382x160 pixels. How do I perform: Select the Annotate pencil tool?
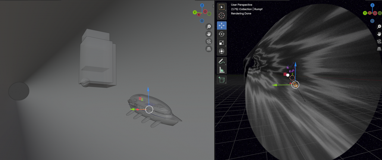click(x=222, y=61)
